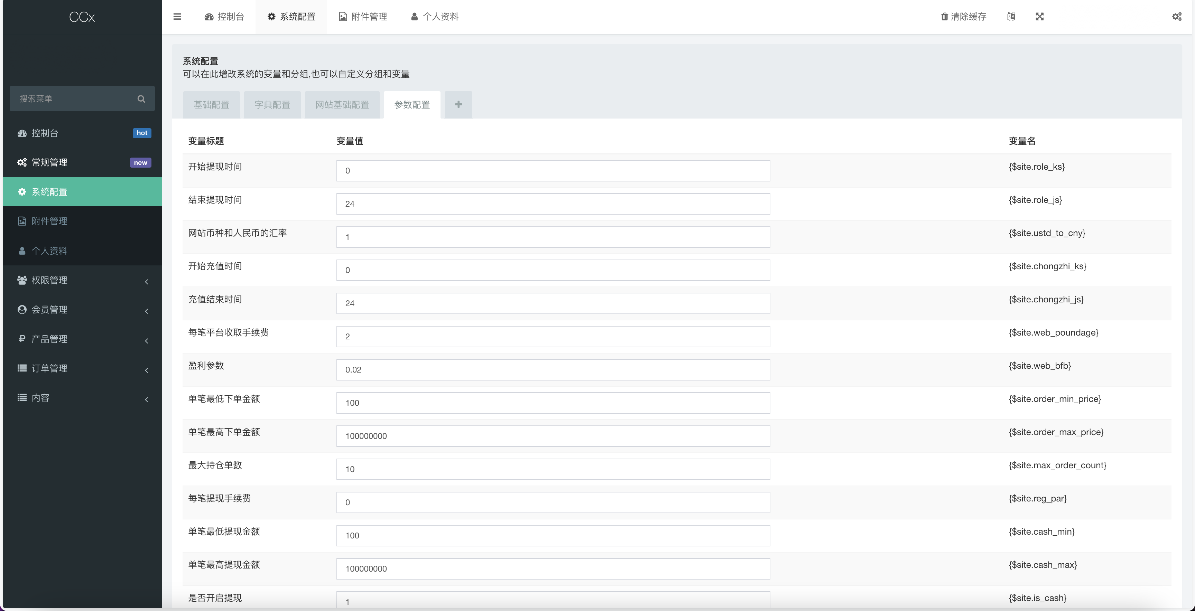
Task: Open the language switcher icon
Action: point(1011,17)
